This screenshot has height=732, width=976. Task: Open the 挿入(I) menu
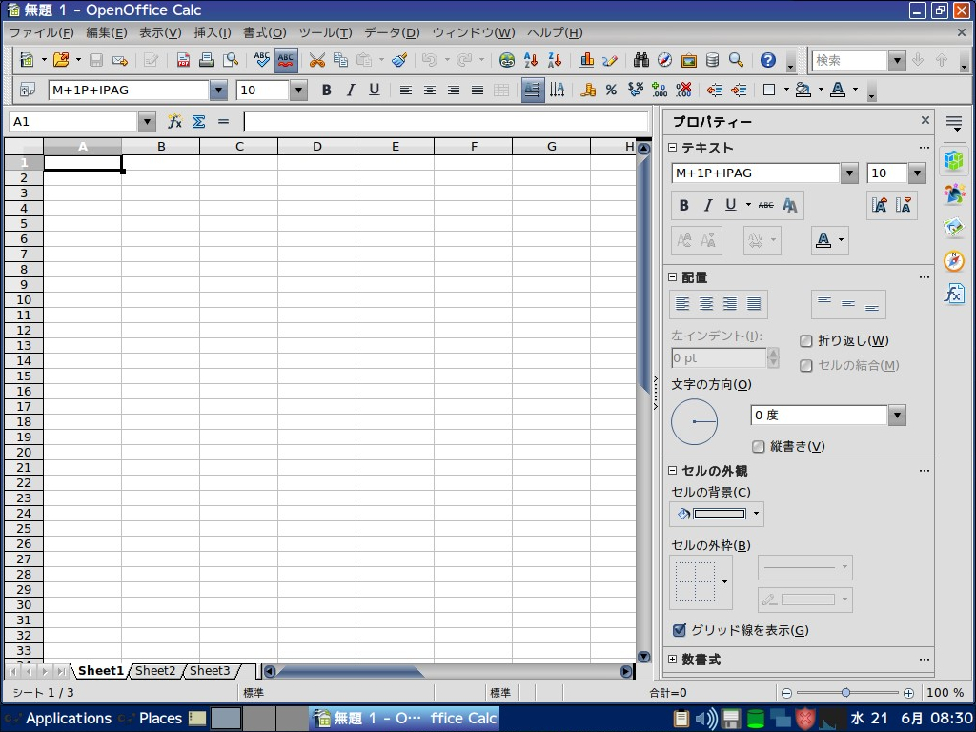(x=213, y=33)
